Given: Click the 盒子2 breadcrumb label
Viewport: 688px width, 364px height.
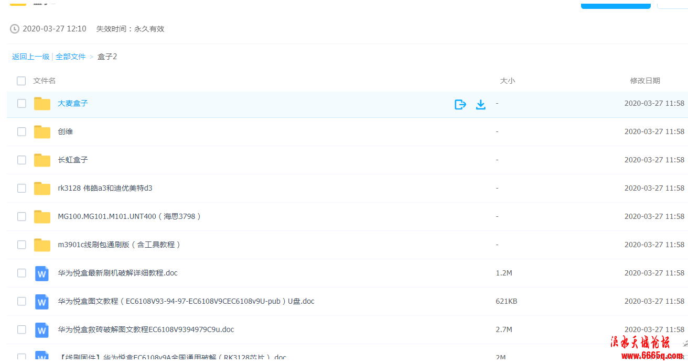Looking at the screenshot, I should (107, 57).
